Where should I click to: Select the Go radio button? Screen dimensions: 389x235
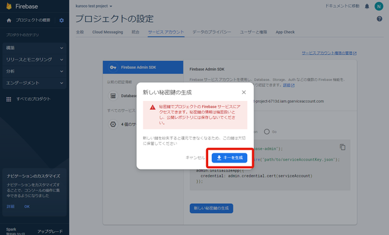[266, 131]
